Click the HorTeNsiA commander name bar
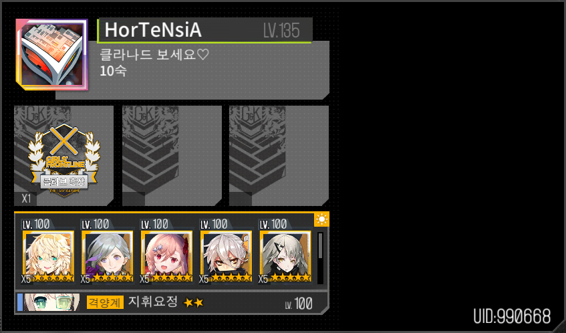 click(x=204, y=30)
